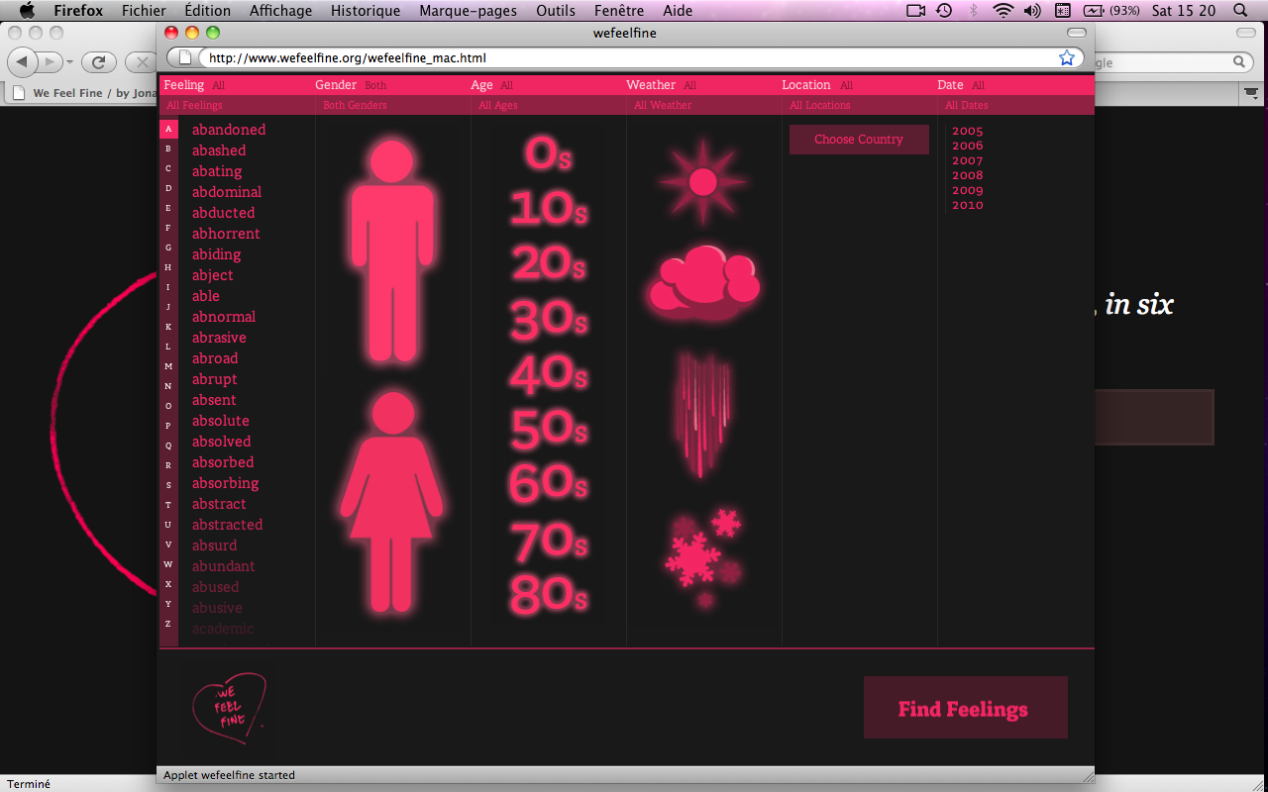Click 'All Feelings' sub-header label
Viewport: 1268px width, 792px height.
(194, 105)
